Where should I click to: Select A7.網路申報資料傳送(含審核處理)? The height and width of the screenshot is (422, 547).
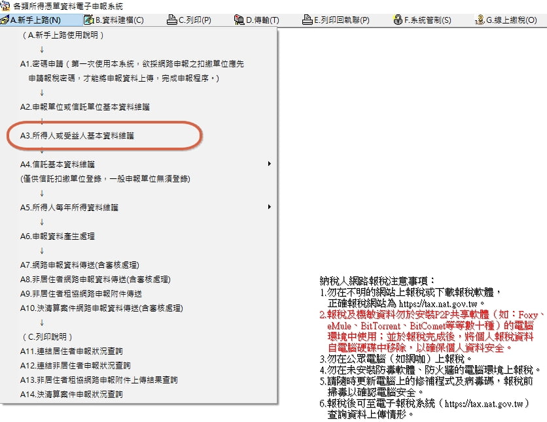point(79,265)
